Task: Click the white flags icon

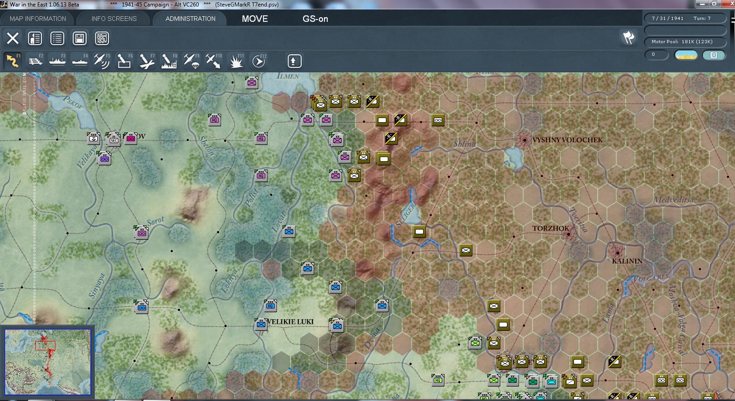Action: (x=628, y=37)
